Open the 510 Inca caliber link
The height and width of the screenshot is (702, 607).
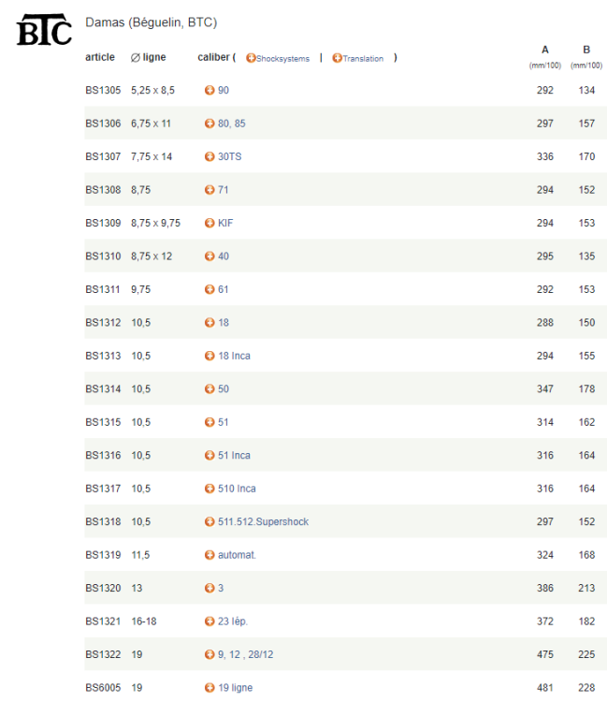(237, 488)
